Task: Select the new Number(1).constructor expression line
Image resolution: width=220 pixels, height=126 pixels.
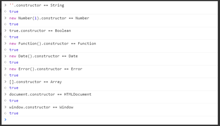Action: [x=49, y=18]
